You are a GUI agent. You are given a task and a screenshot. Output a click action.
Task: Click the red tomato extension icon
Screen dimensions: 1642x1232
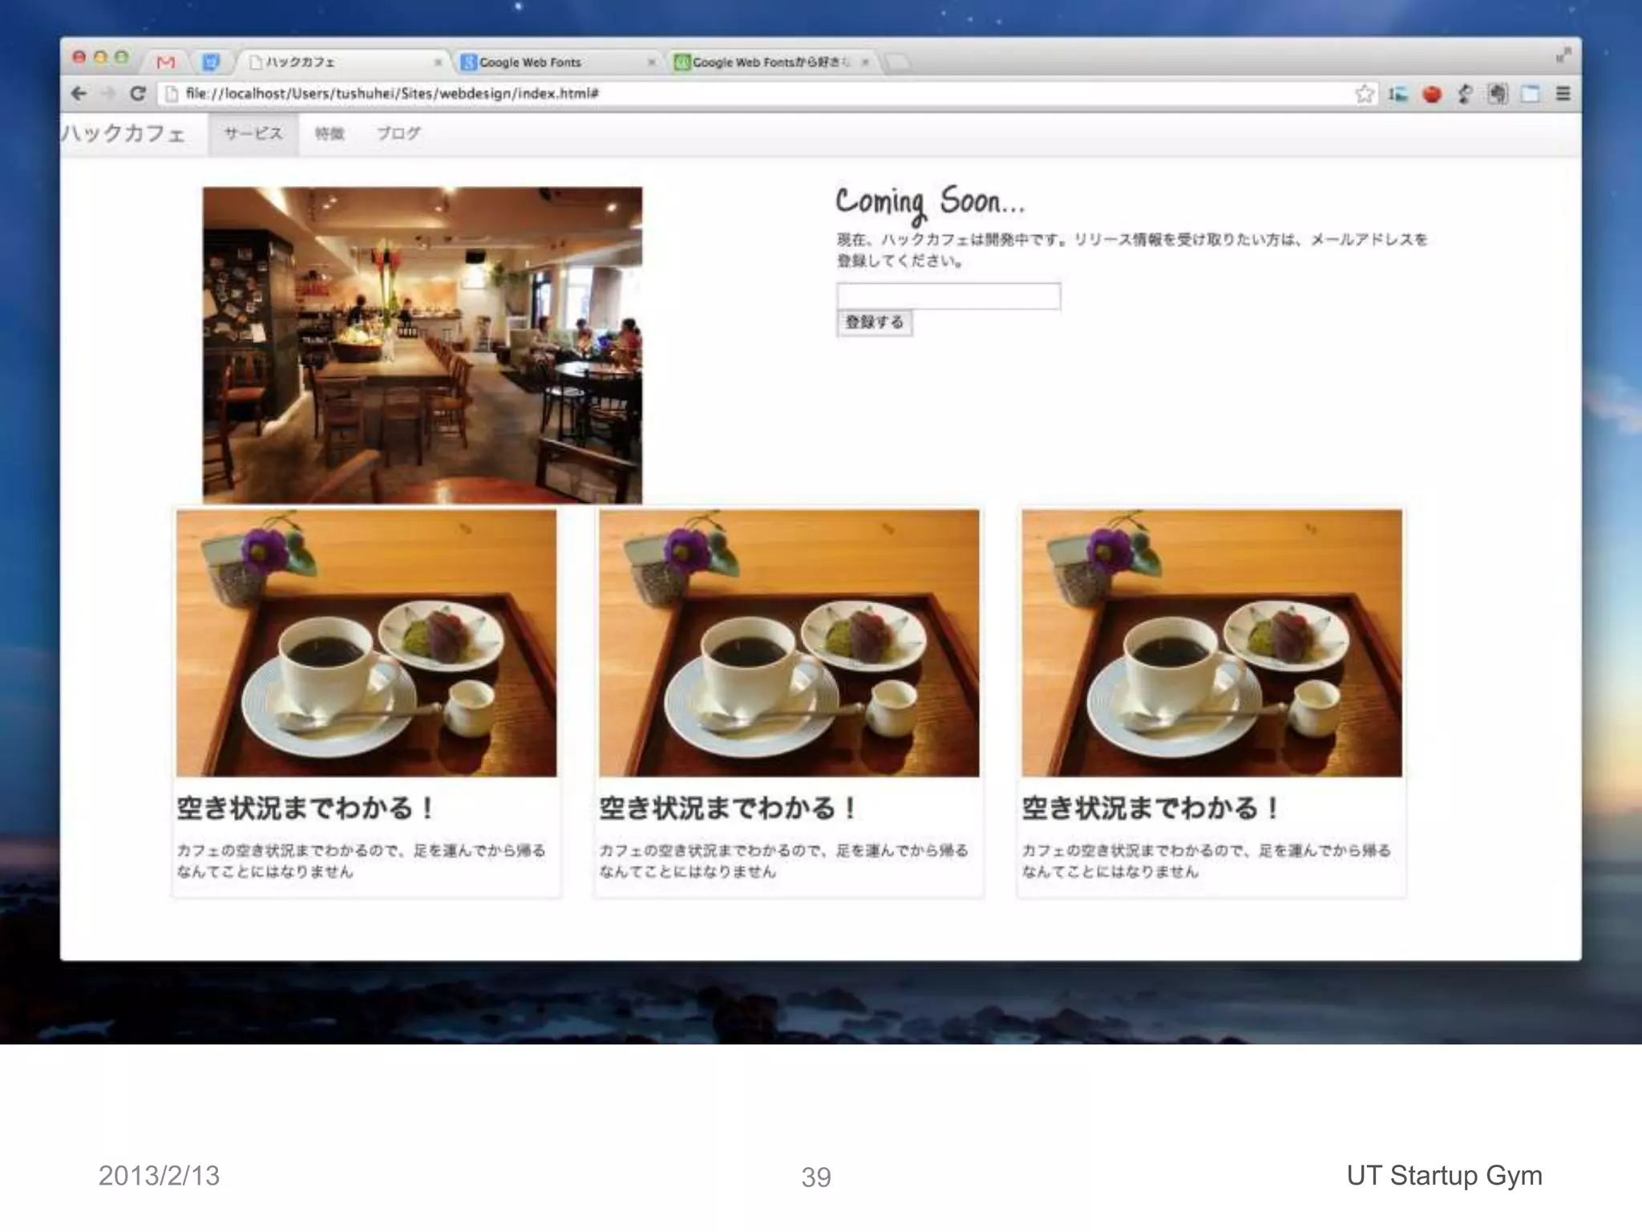click(1432, 95)
